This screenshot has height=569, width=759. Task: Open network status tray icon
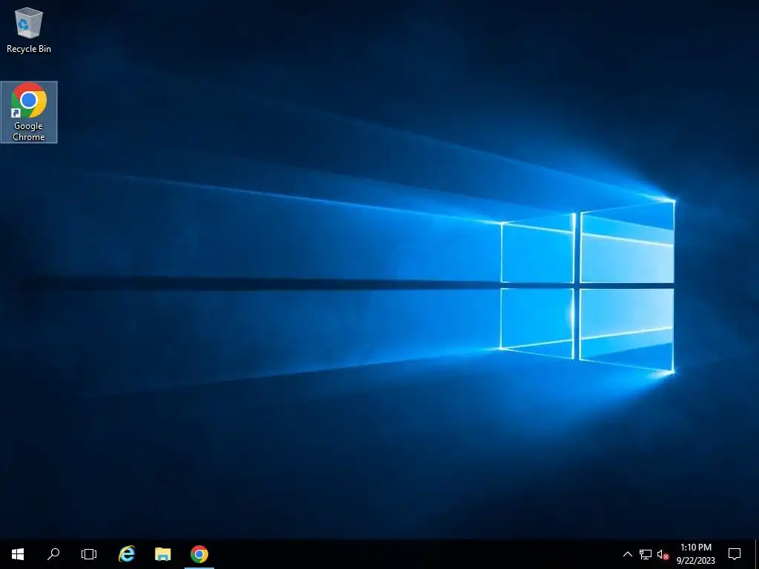pyautogui.click(x=646, y=554)
